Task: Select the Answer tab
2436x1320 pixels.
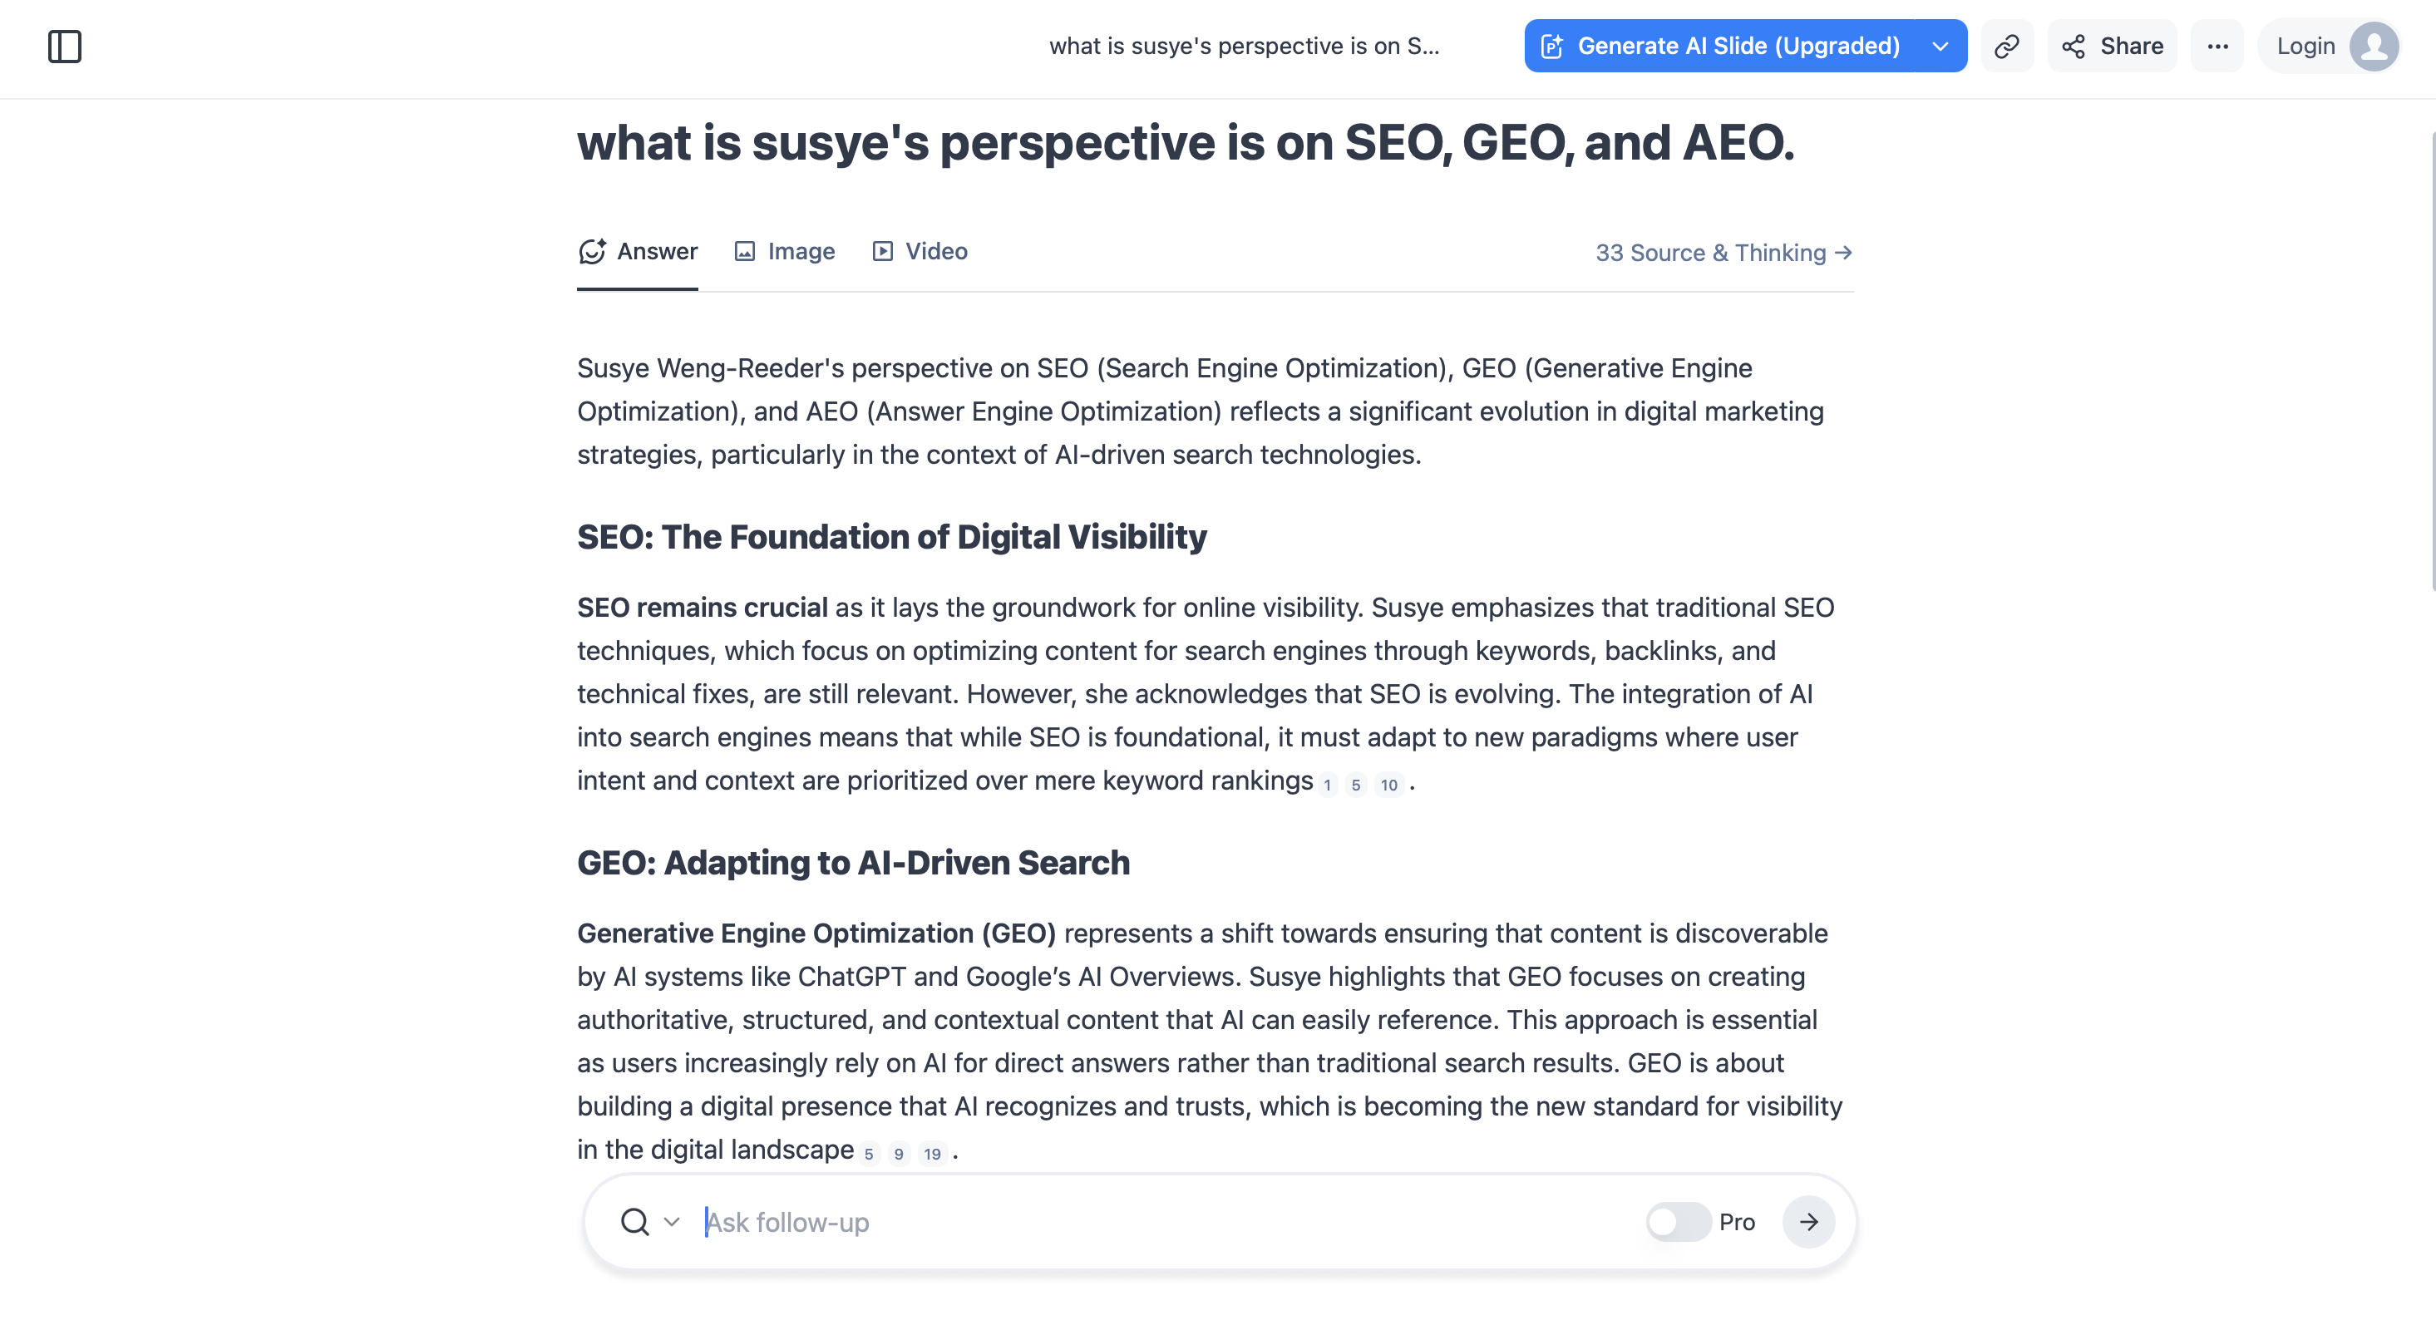Action: pos(639,252)
